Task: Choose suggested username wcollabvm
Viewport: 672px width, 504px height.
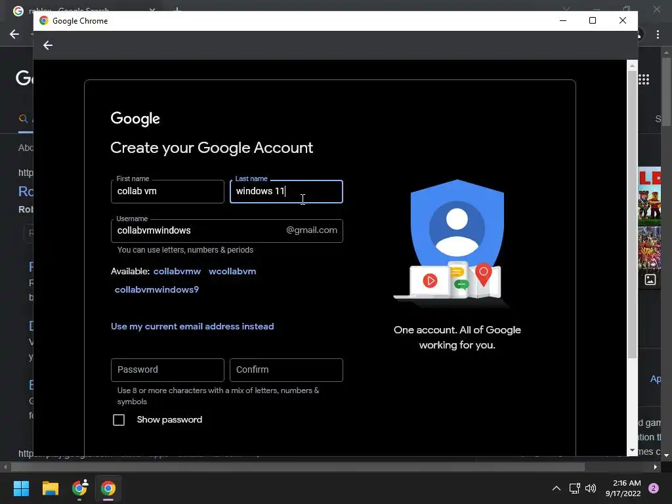Action: (232, 271)
